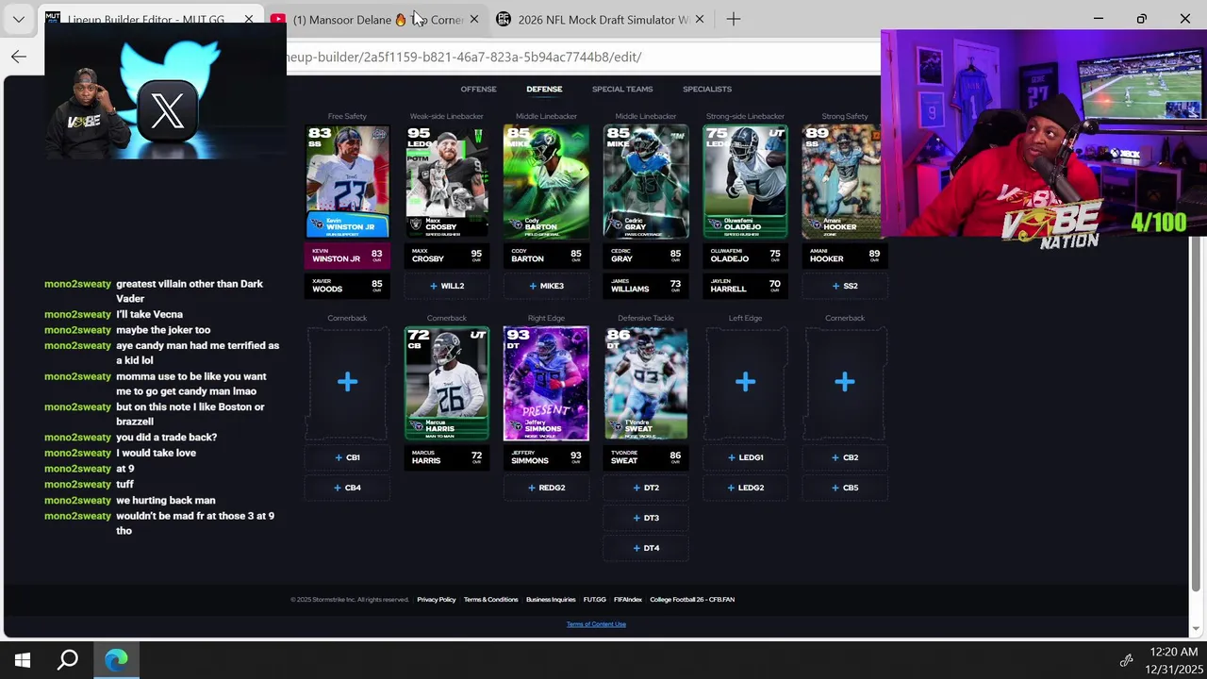Viewport: 1207px width, 679px height.
Task: Open Microsoft Edge from the taskbar
Action: coord(116,660)
